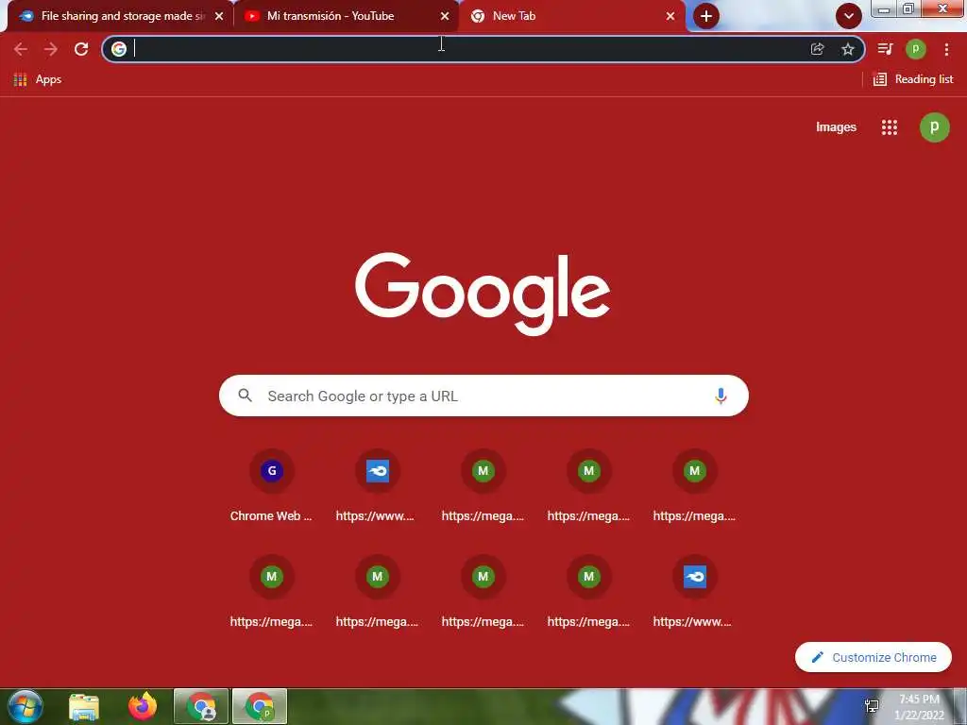Open the second-row fourth https://mega... shortcut
Screen dimensions: 967x725
click(589, 593)
